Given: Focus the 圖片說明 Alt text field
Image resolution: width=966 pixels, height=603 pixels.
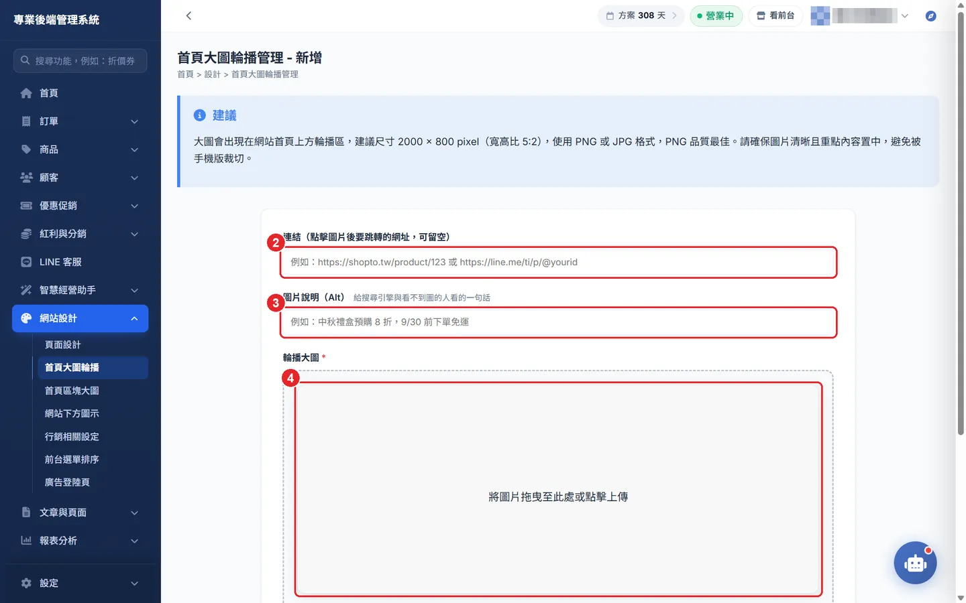Looking at the screenshot, I should tap(558, 322).
